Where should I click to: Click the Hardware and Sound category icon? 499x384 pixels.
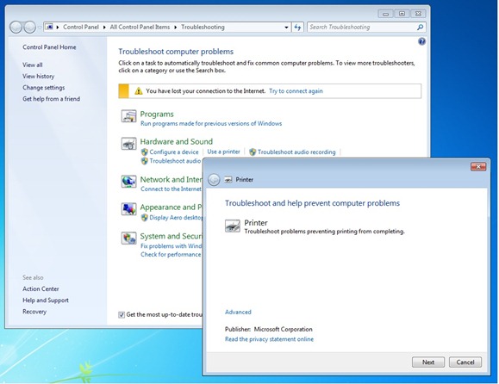pyautogui.click(x=128, y=144)
